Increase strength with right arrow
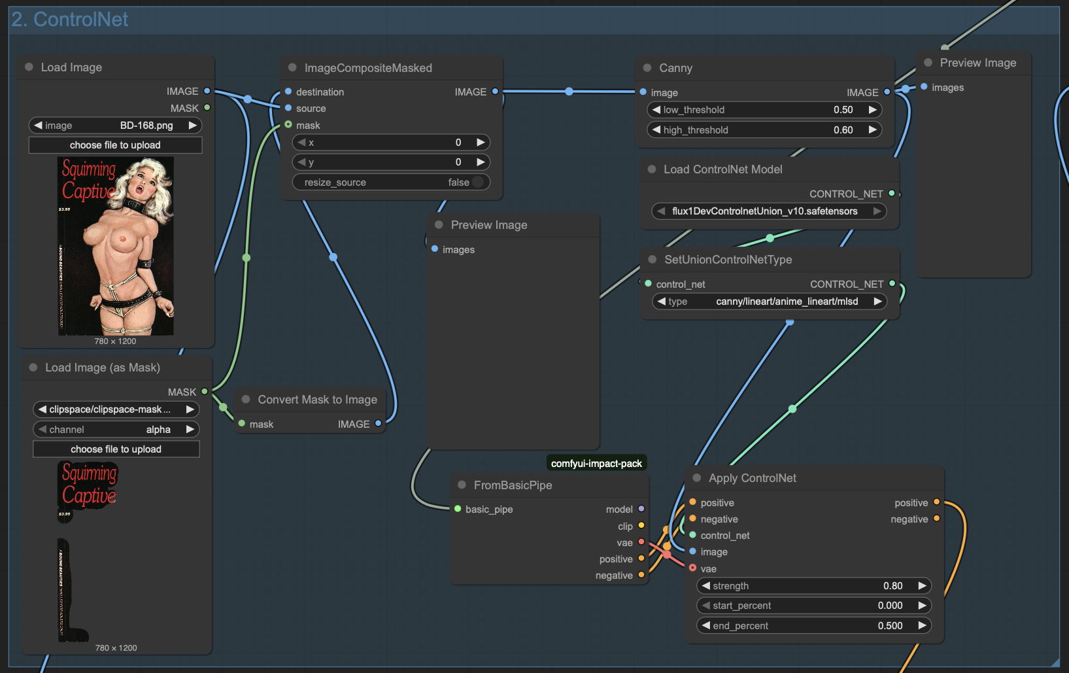The width and height of the screenshot is (1069, 673). [922, 585]
